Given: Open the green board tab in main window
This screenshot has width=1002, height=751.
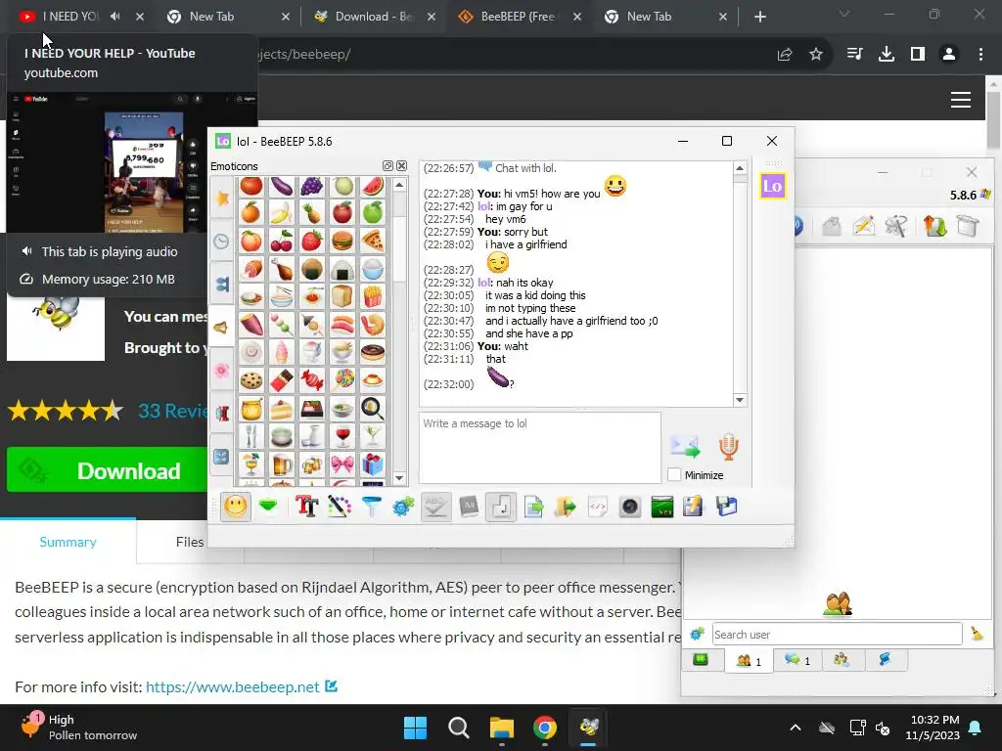Looking at the screenshot, I should [701, 660].
